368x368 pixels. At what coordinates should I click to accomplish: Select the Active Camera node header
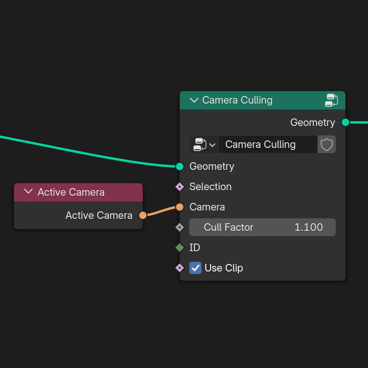coord(80,192)
